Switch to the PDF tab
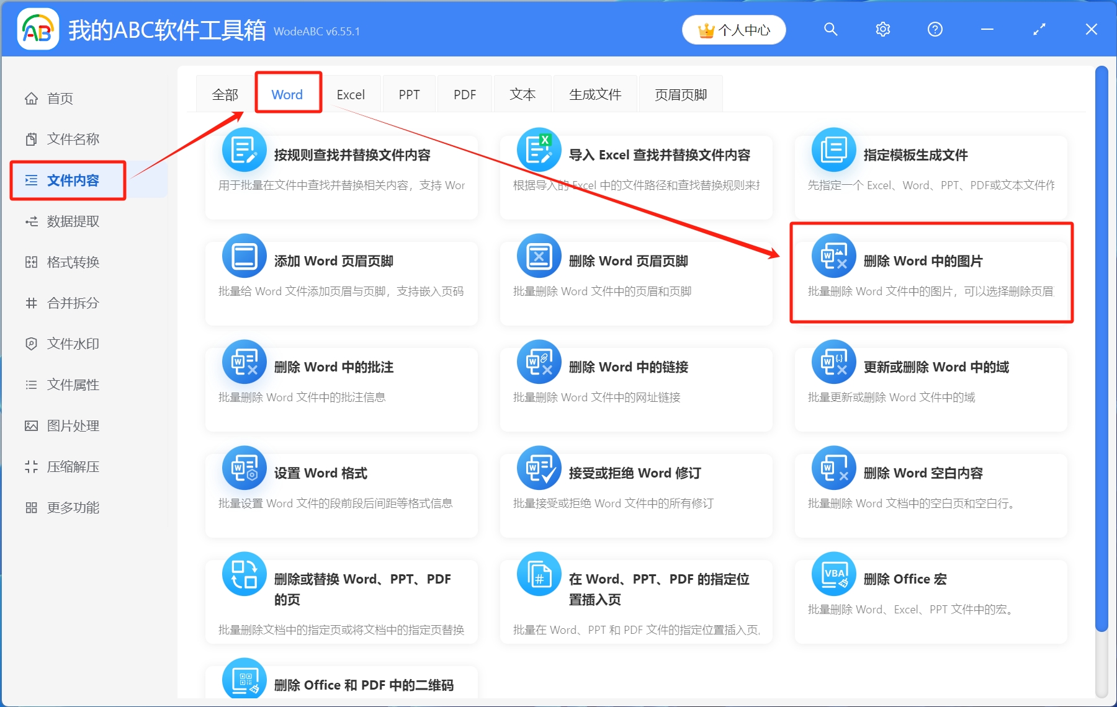This screenshot has height=707, width=1117. (x=464, y=94)
